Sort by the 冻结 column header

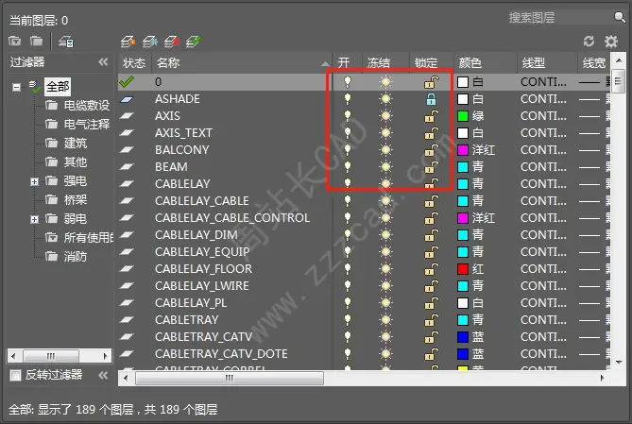pos(385,63)
